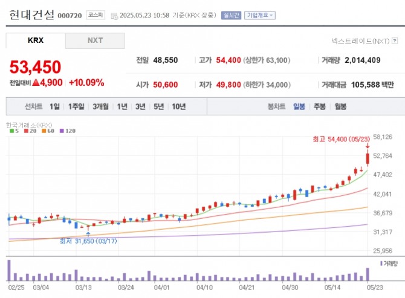This screenshot has width=405, height=298.
Task: Expand the 기업개요 dropdown
Action: pos(259,15)
